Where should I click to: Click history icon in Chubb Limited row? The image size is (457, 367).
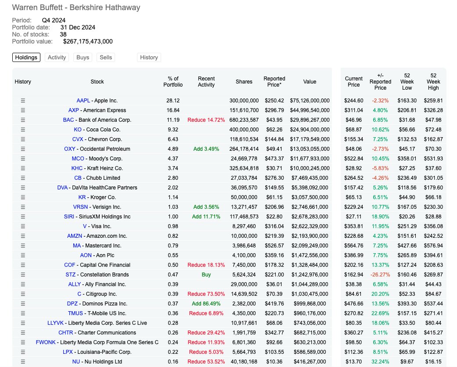coord(23,178)
